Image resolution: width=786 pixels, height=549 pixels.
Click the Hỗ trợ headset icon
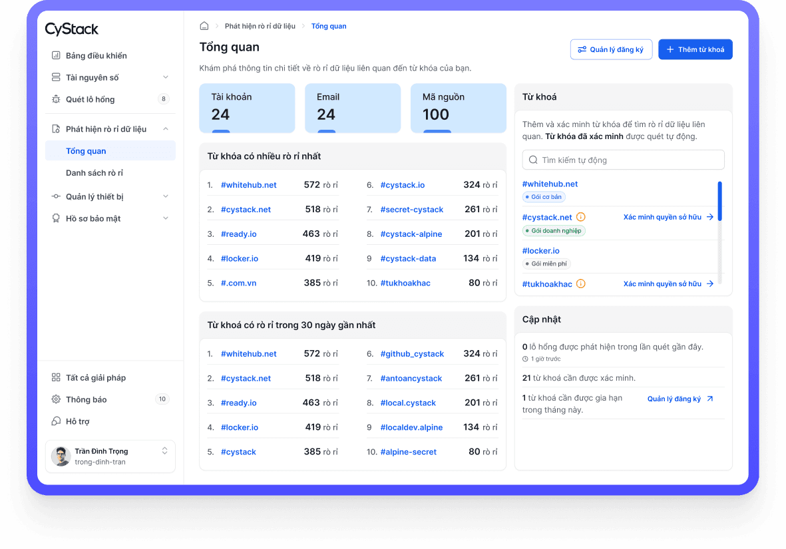(x=56, y=421)
